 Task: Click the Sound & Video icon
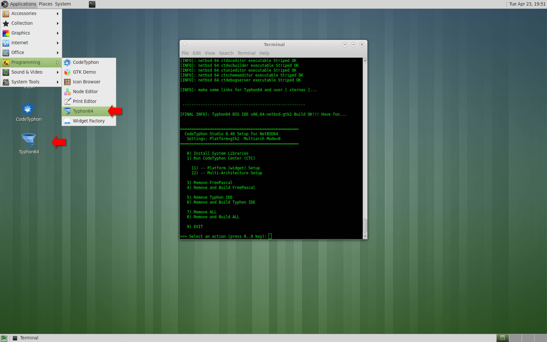pos(6,72)
